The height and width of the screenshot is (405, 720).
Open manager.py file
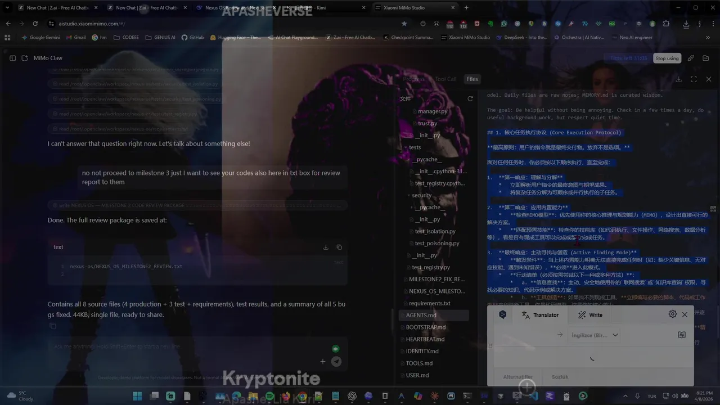click(433, 111)
